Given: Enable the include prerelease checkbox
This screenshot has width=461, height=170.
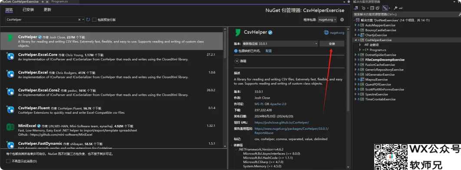Looking at the screenshot, I should click(94, 19).
